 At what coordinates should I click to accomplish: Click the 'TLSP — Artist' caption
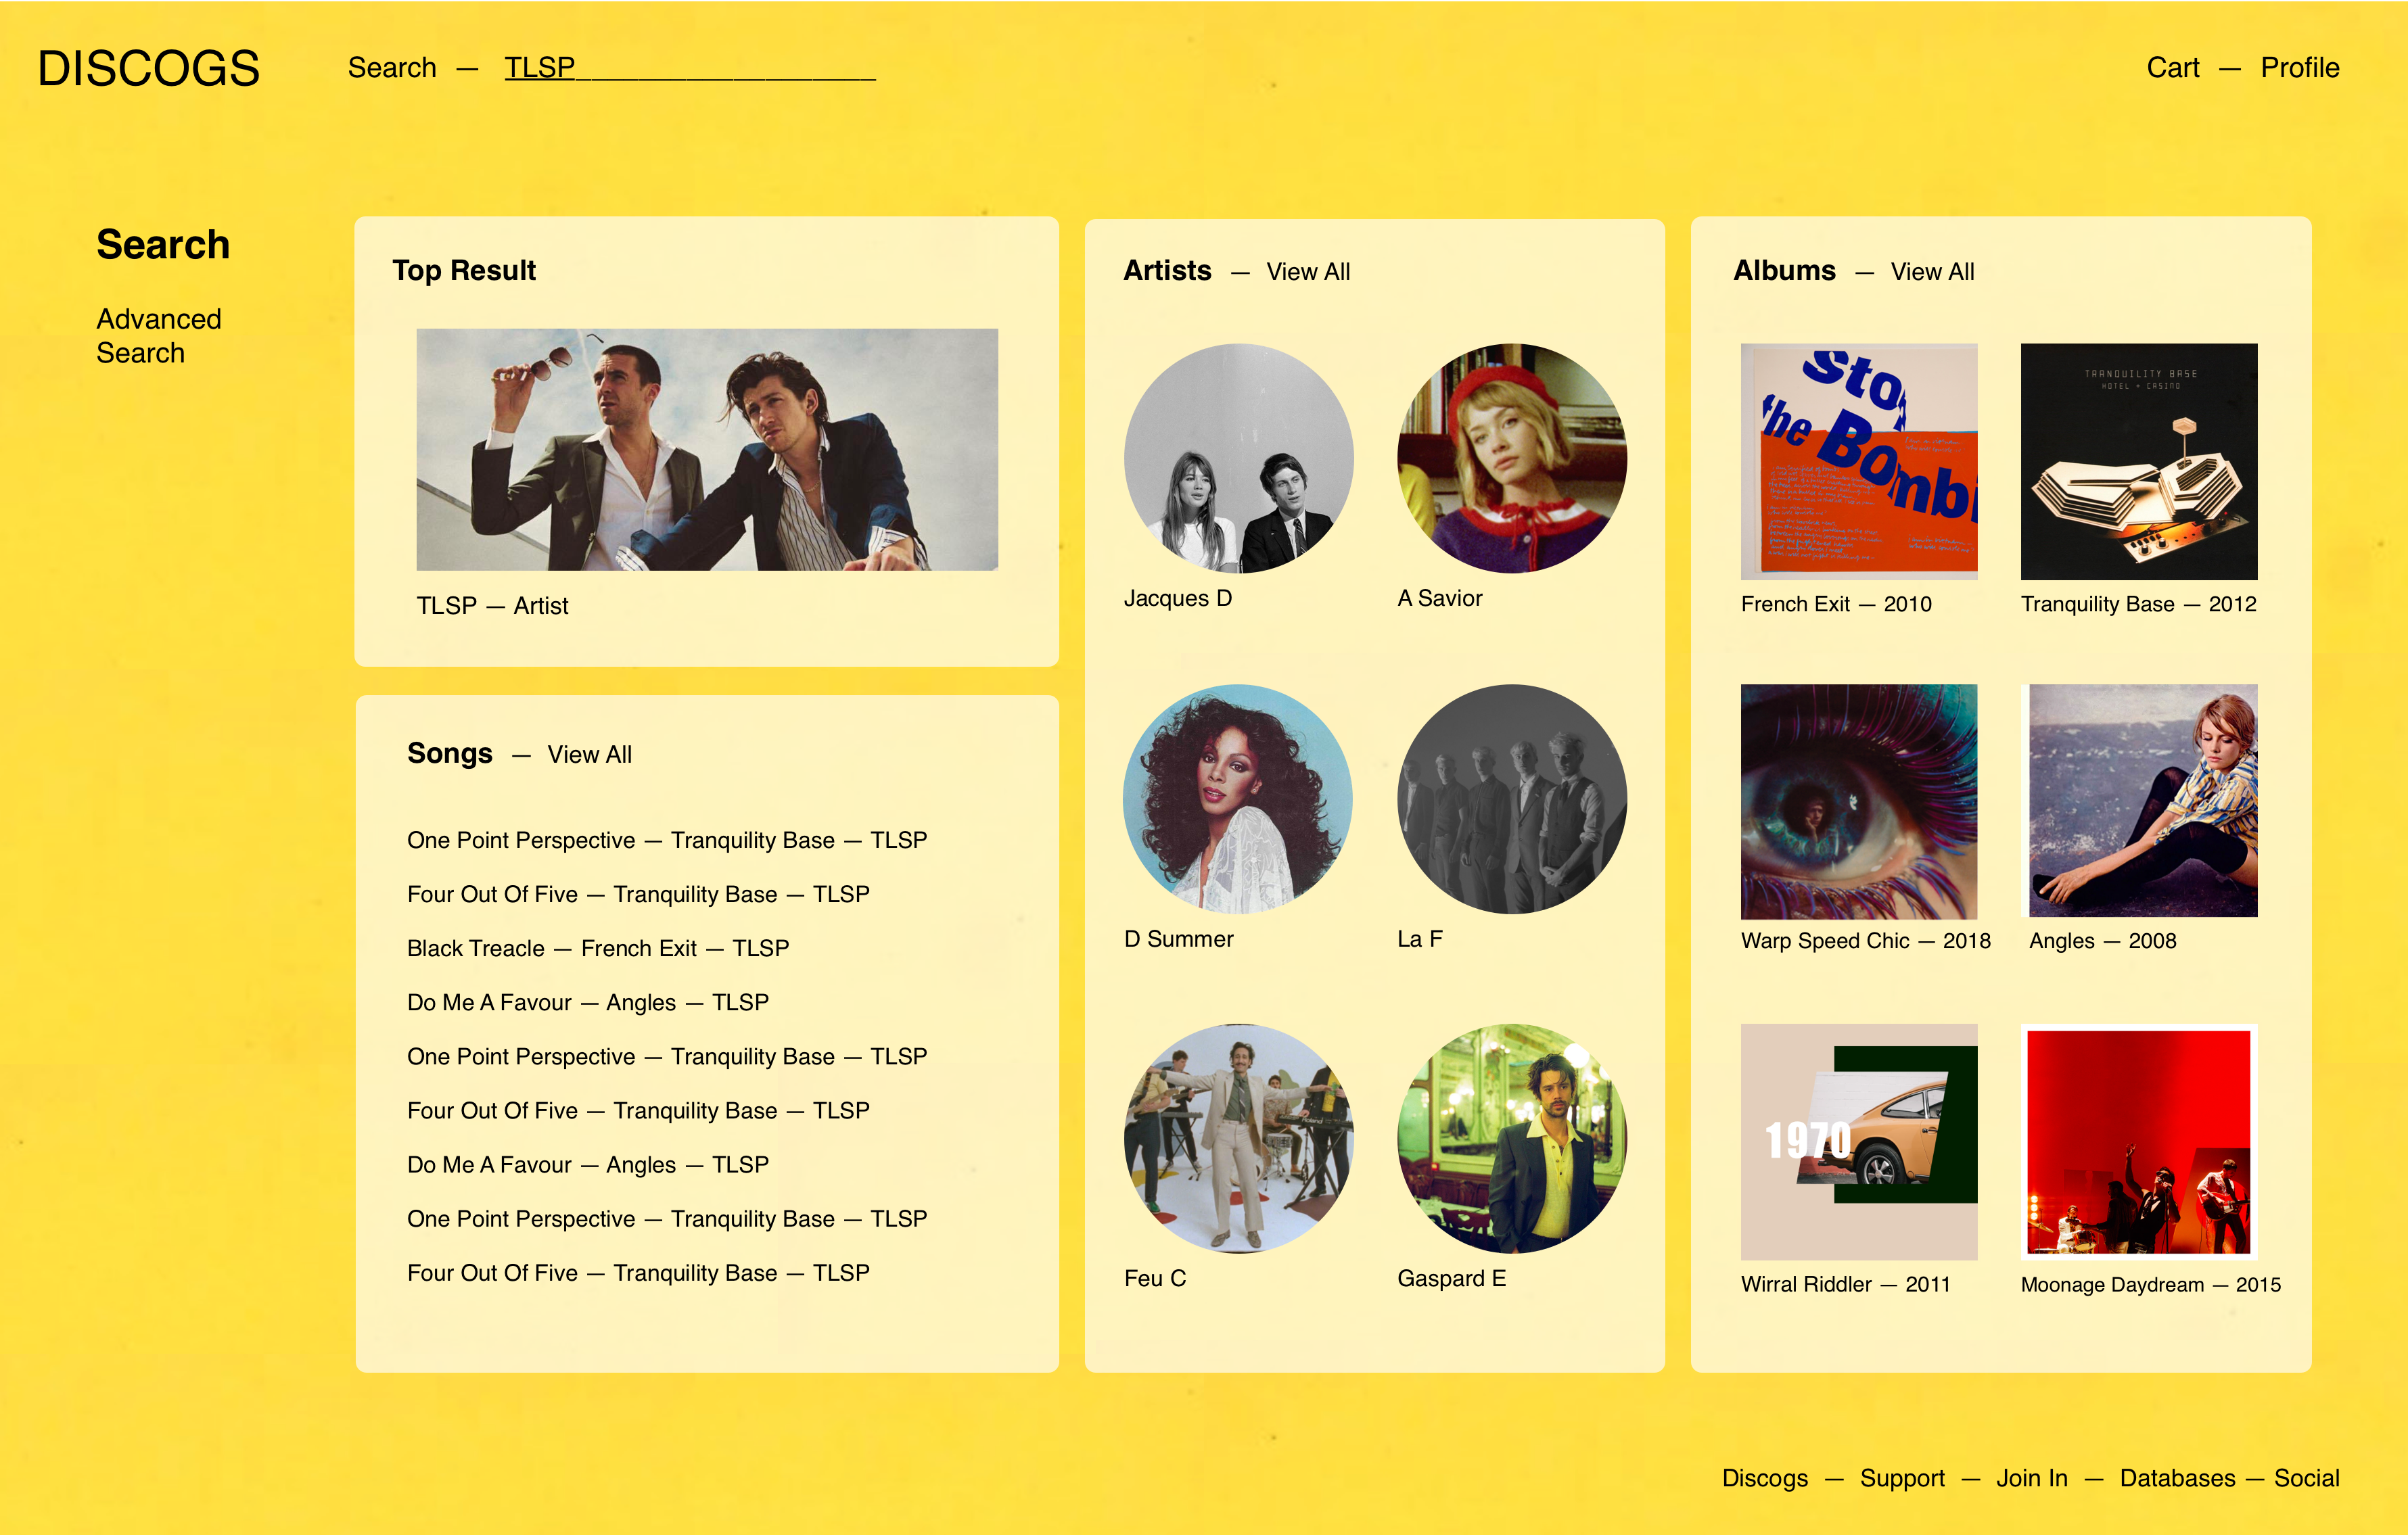(x=492, y=605)
